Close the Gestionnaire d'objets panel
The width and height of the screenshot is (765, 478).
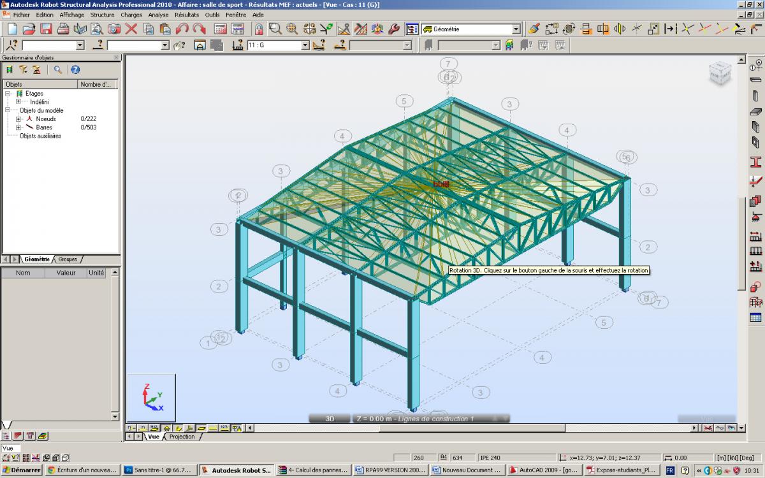click(117, 57)
